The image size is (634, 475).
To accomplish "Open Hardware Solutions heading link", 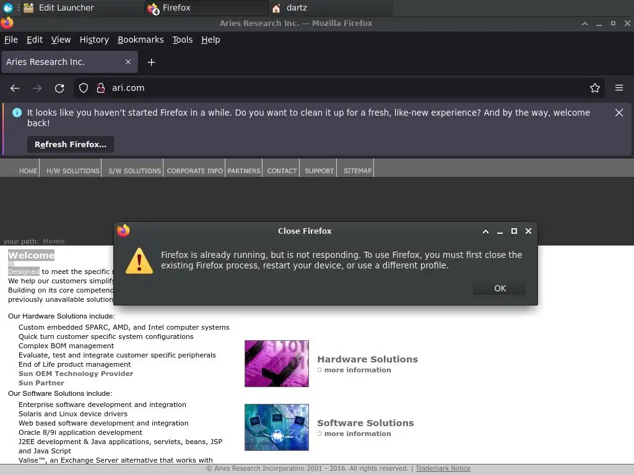I will [x=368, y=359].
